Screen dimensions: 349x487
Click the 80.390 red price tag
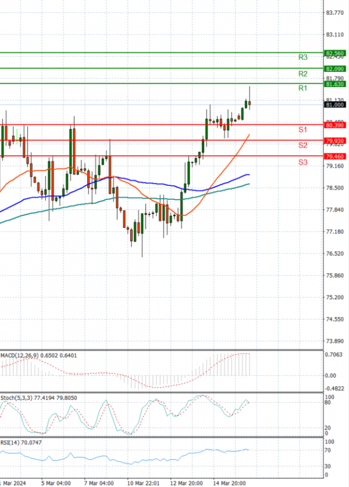(336, 125)
